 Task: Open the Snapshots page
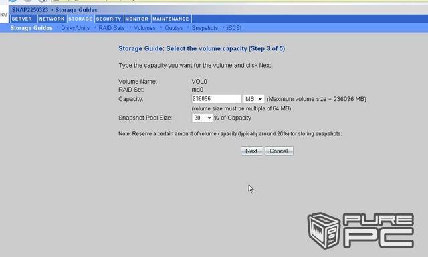pos(205,28)
